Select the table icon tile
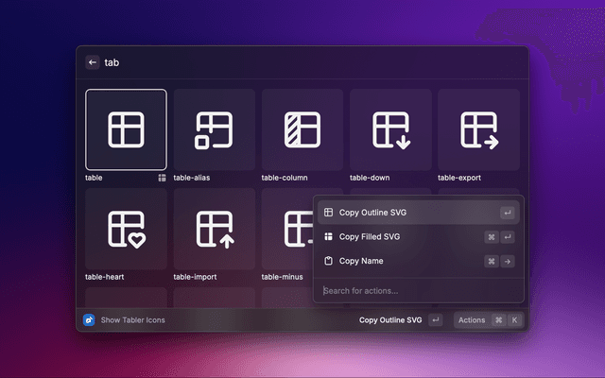 (x=126, y=129)
